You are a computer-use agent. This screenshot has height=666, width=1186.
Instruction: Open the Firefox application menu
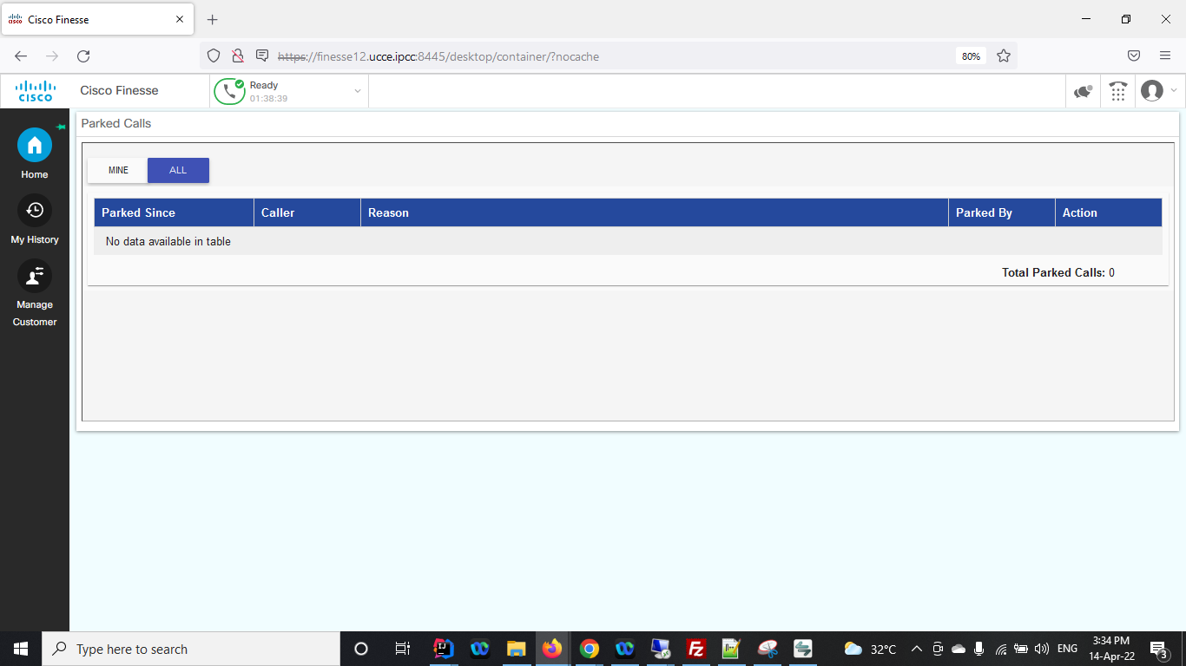pos(1165,55)
